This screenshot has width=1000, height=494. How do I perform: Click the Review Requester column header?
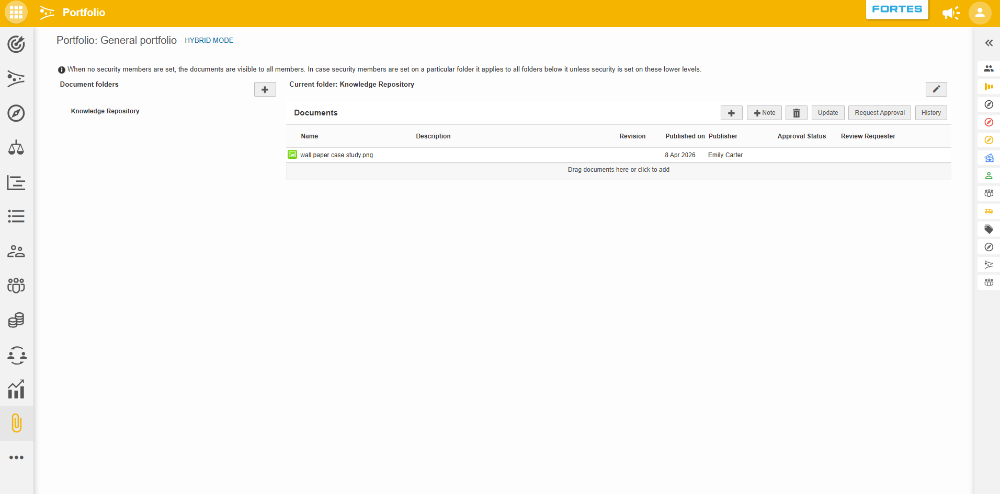pyautogui.click(x=868, y=136)
